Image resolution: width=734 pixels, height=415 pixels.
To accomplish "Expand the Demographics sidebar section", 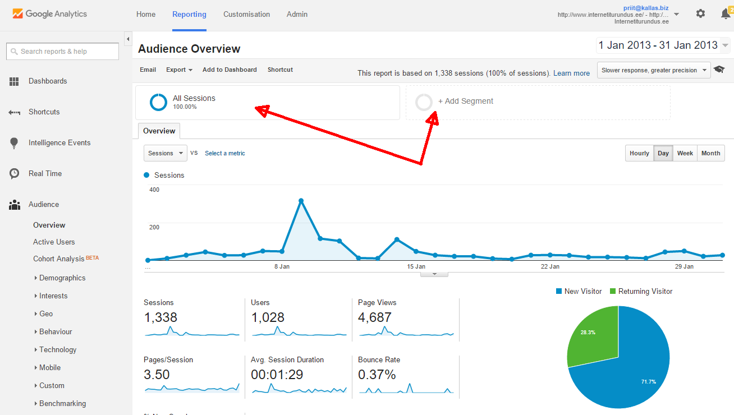I will pos(62,278).
